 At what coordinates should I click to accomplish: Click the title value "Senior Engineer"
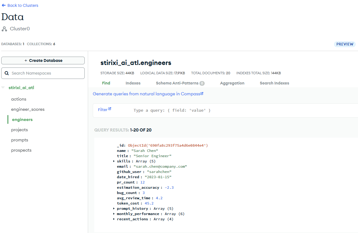coord(152,156)
